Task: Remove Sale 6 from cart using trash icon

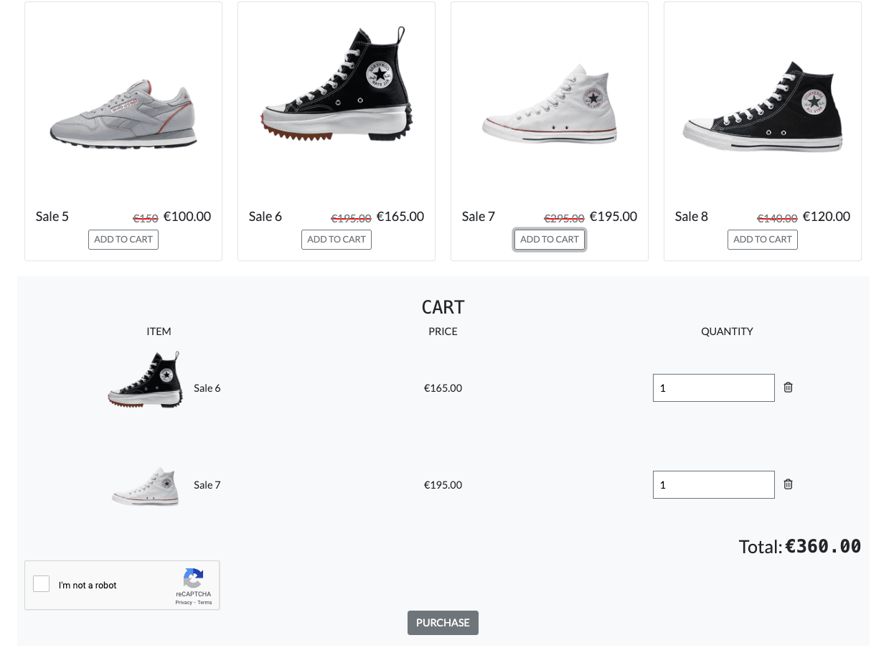Action: [x=788, y=387]
